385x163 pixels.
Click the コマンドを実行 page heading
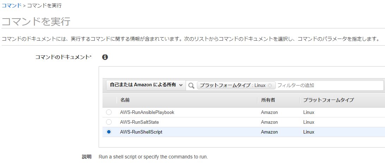click(36, 21)
